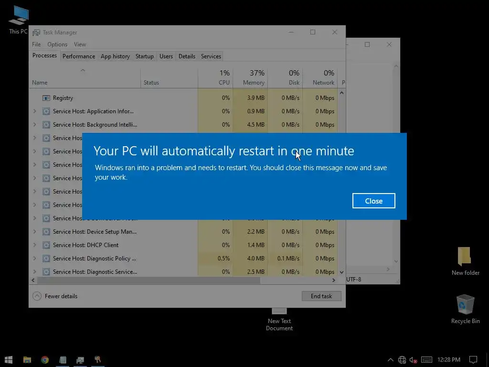
Task: Expand Service Host: Application Infor... row
Action: [x=34, y=111]
